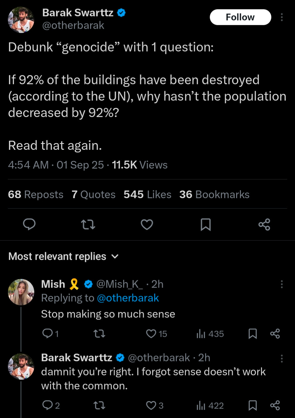Repost Mish's reply
Image resolution: width=295 pixels, height=418 pixels.
click(99, 334)
